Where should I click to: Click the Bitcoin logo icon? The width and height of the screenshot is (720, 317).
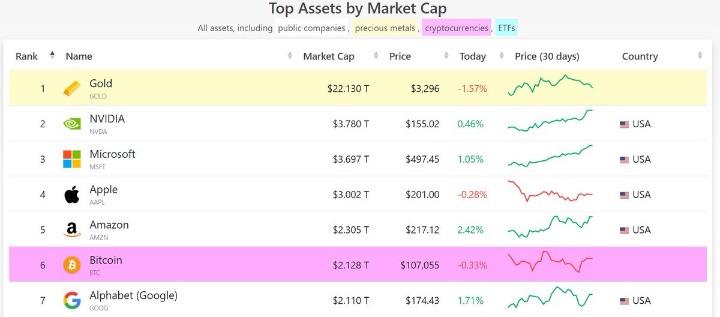pyautogui.click(x=71, y=265)
